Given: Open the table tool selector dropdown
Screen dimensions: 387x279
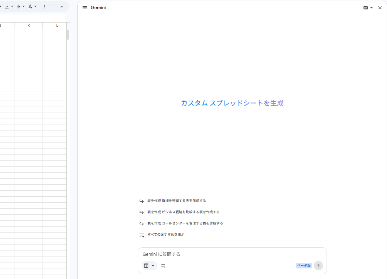Looking at the screenshot, I should click(149, 266).
